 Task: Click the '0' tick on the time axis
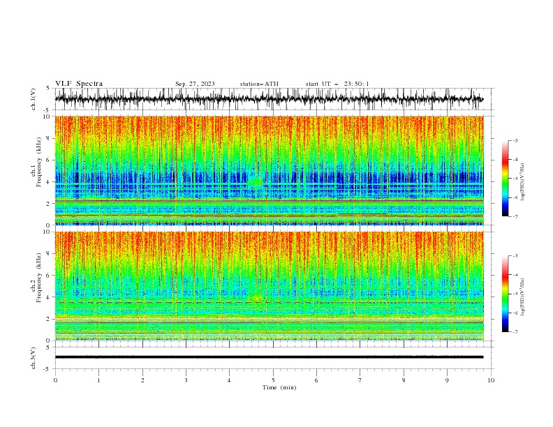(x=55, y=380)
